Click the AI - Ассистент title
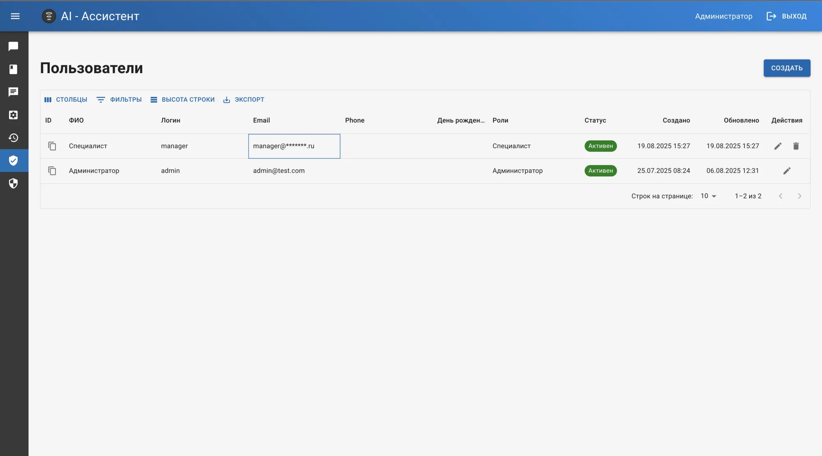The image size is (822, 456). coord(100,16)
